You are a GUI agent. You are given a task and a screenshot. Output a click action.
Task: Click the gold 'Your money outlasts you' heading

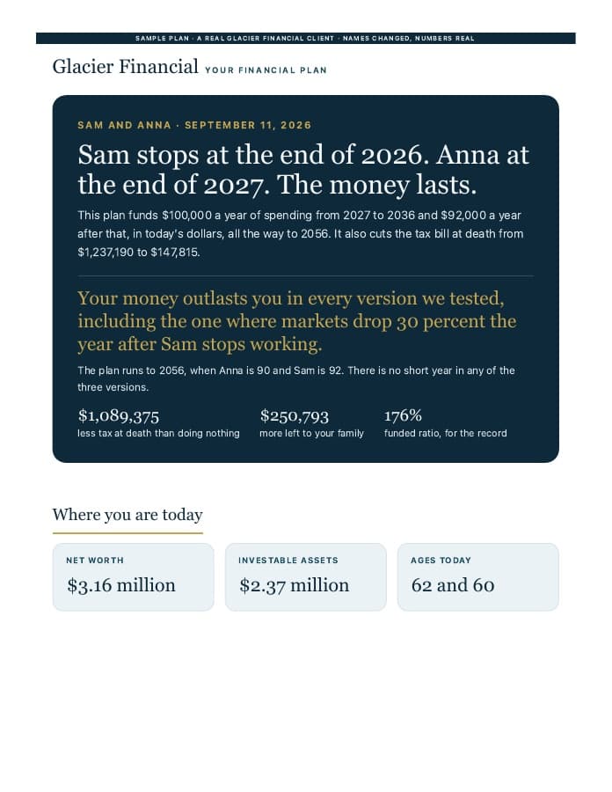click(296, 321)
